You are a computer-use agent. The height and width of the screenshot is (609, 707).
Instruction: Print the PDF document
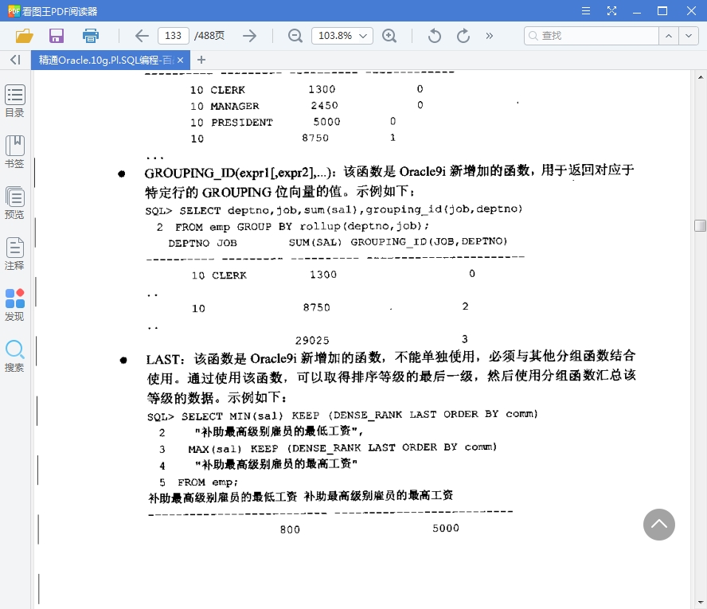(91, 36)
